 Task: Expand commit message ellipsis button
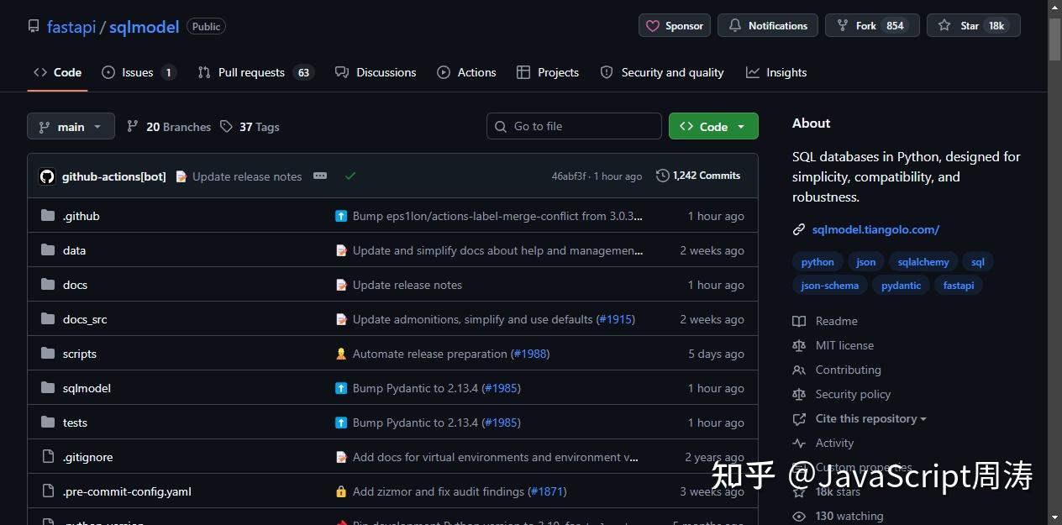tap(320, 176)
